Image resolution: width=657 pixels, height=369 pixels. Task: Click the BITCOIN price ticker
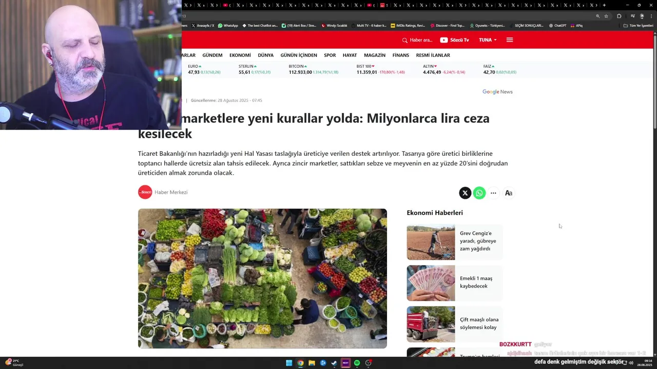(x=314, y=69)
